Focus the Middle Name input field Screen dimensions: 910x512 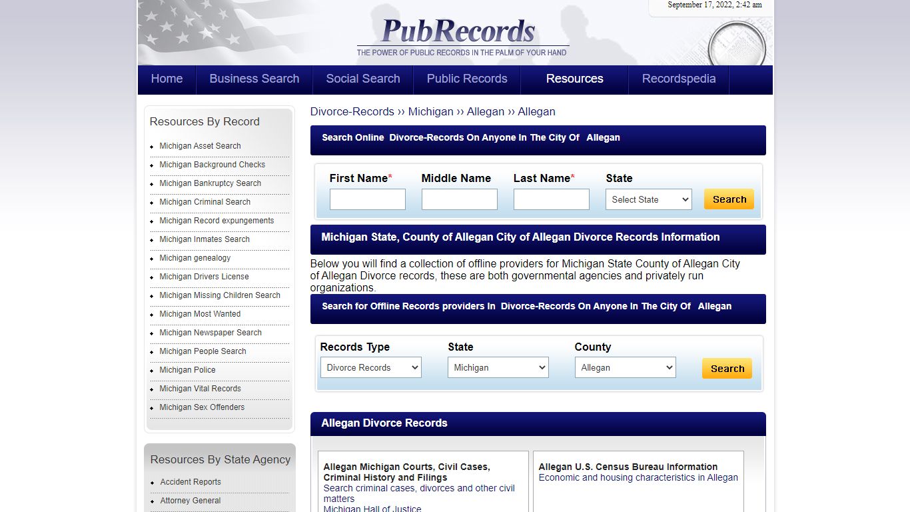pyautogui.click(x=460, y=199)
